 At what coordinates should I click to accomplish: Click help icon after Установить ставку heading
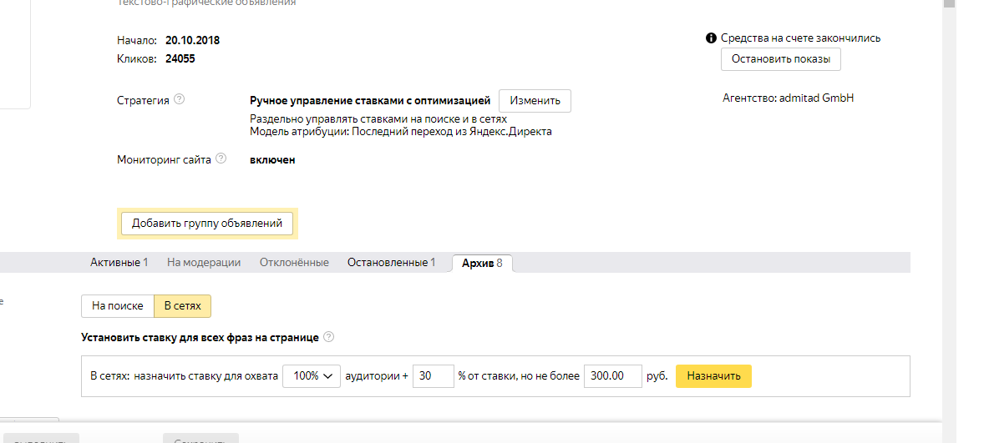(x=329, y=336)
